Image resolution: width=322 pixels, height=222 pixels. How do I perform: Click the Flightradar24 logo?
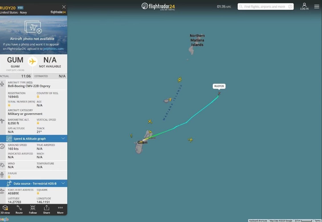pos(158,6)
